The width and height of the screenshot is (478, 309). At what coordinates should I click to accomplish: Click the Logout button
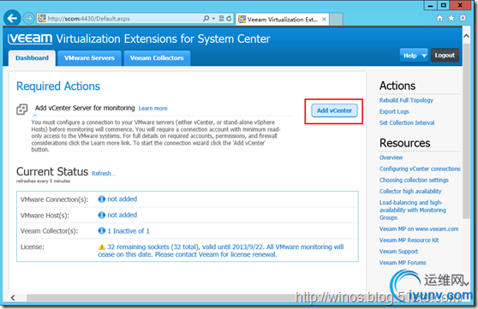click(x=445, y=55)
